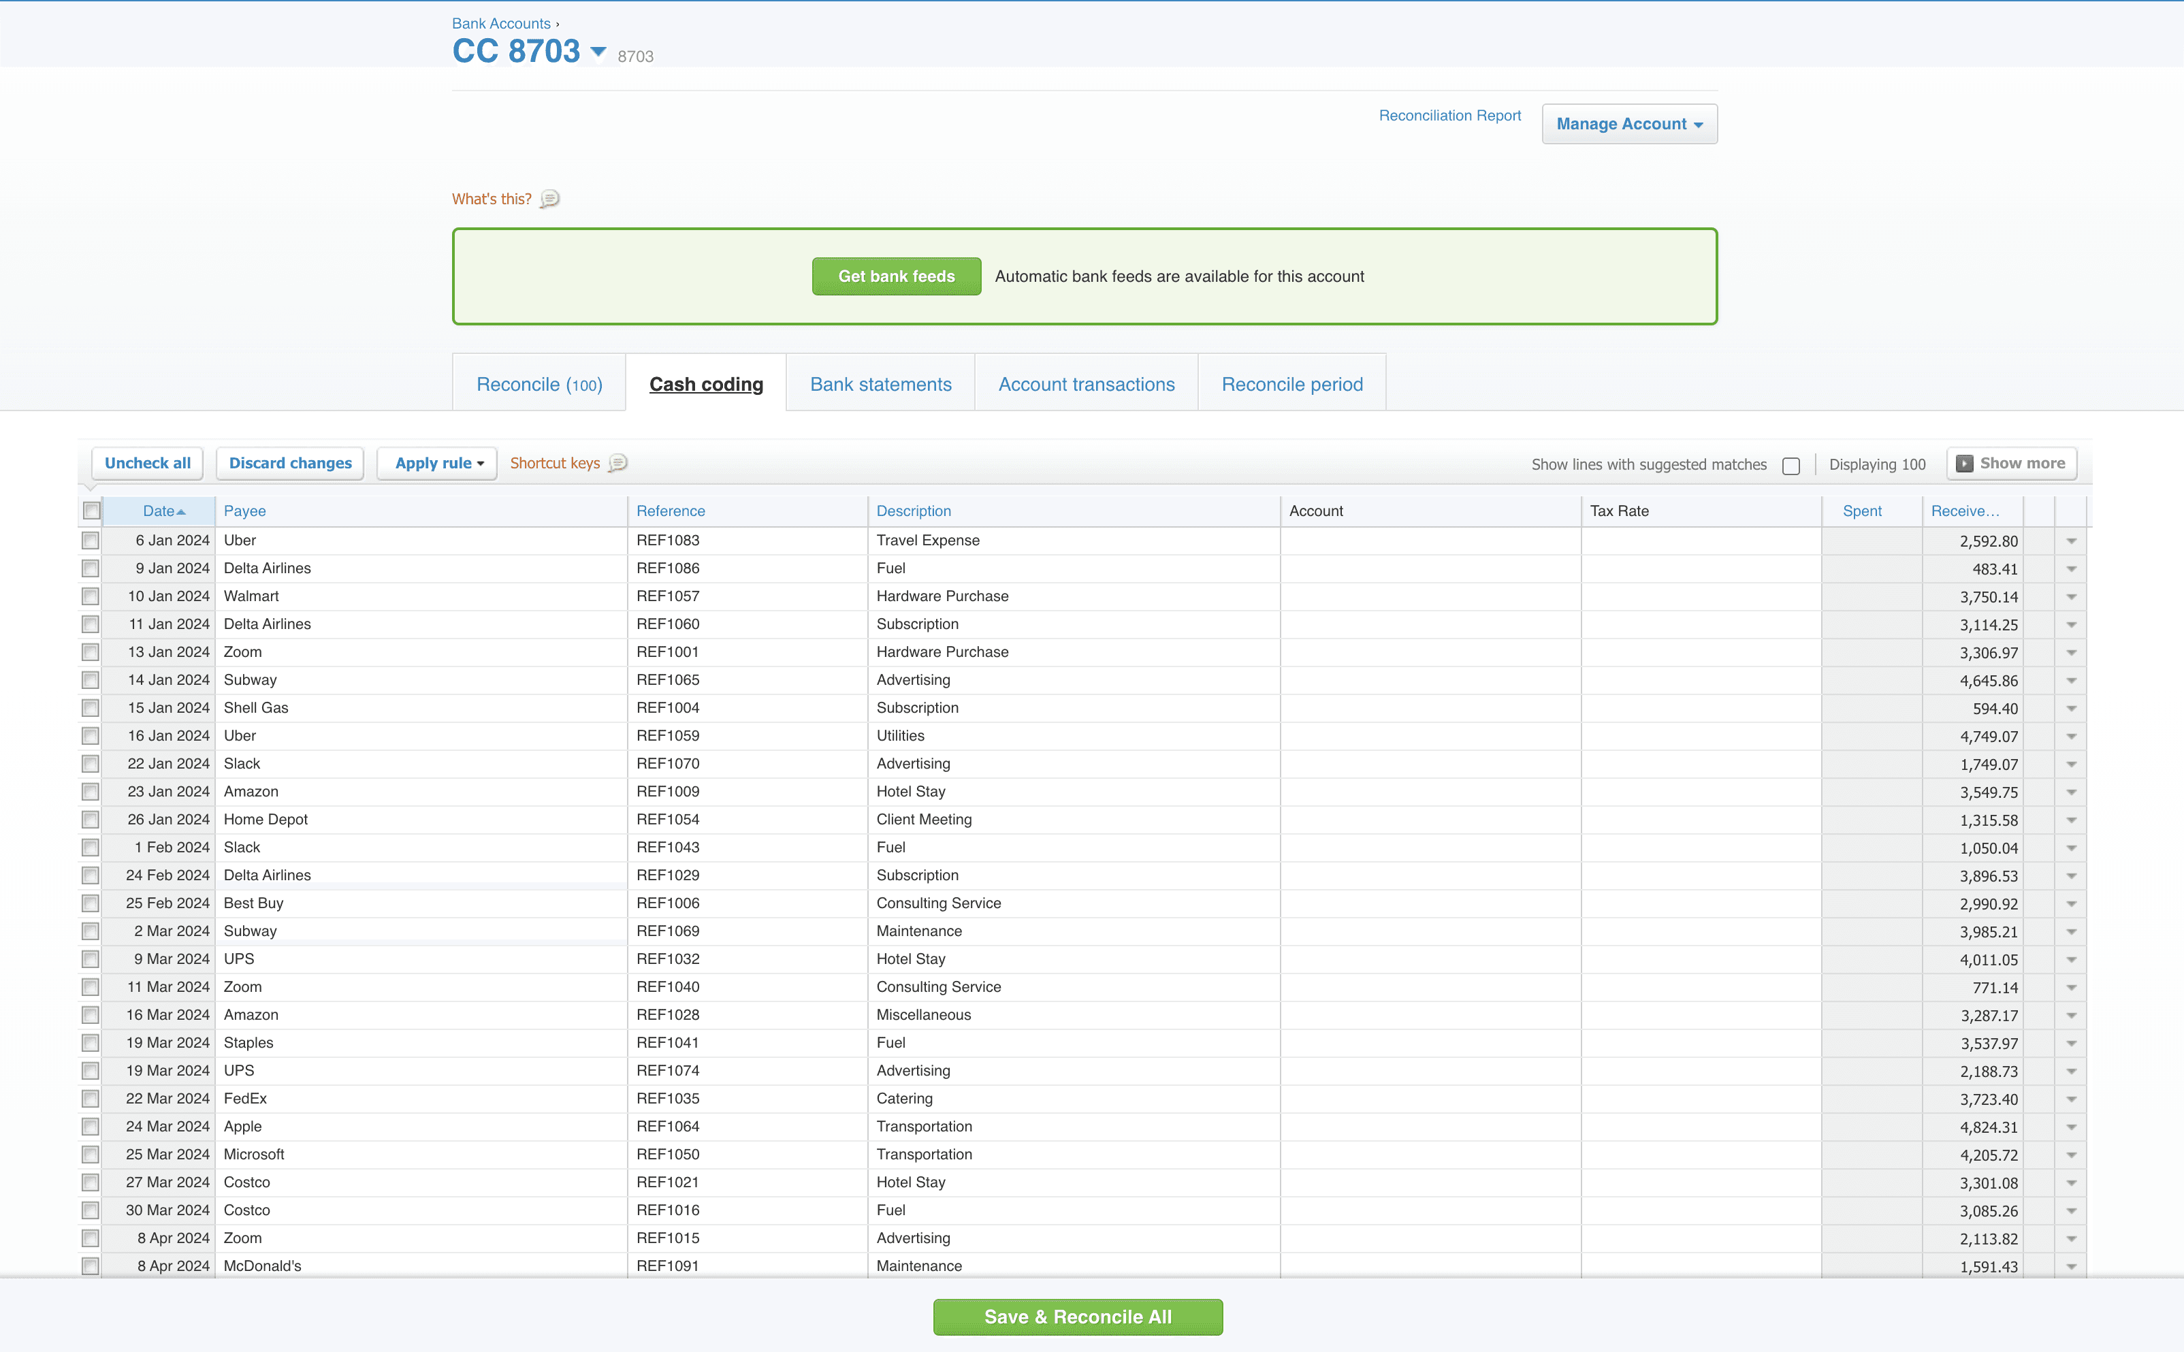Click Save & Reconcile All button
This screenshot has height=1352, width=2184.
(x=1077, y=1316)
